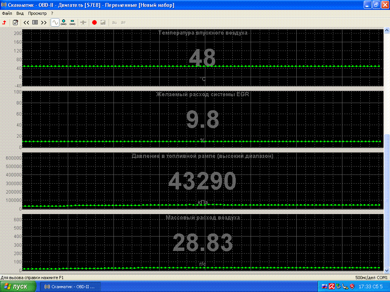Open the Вид menu

pos(20,13)
